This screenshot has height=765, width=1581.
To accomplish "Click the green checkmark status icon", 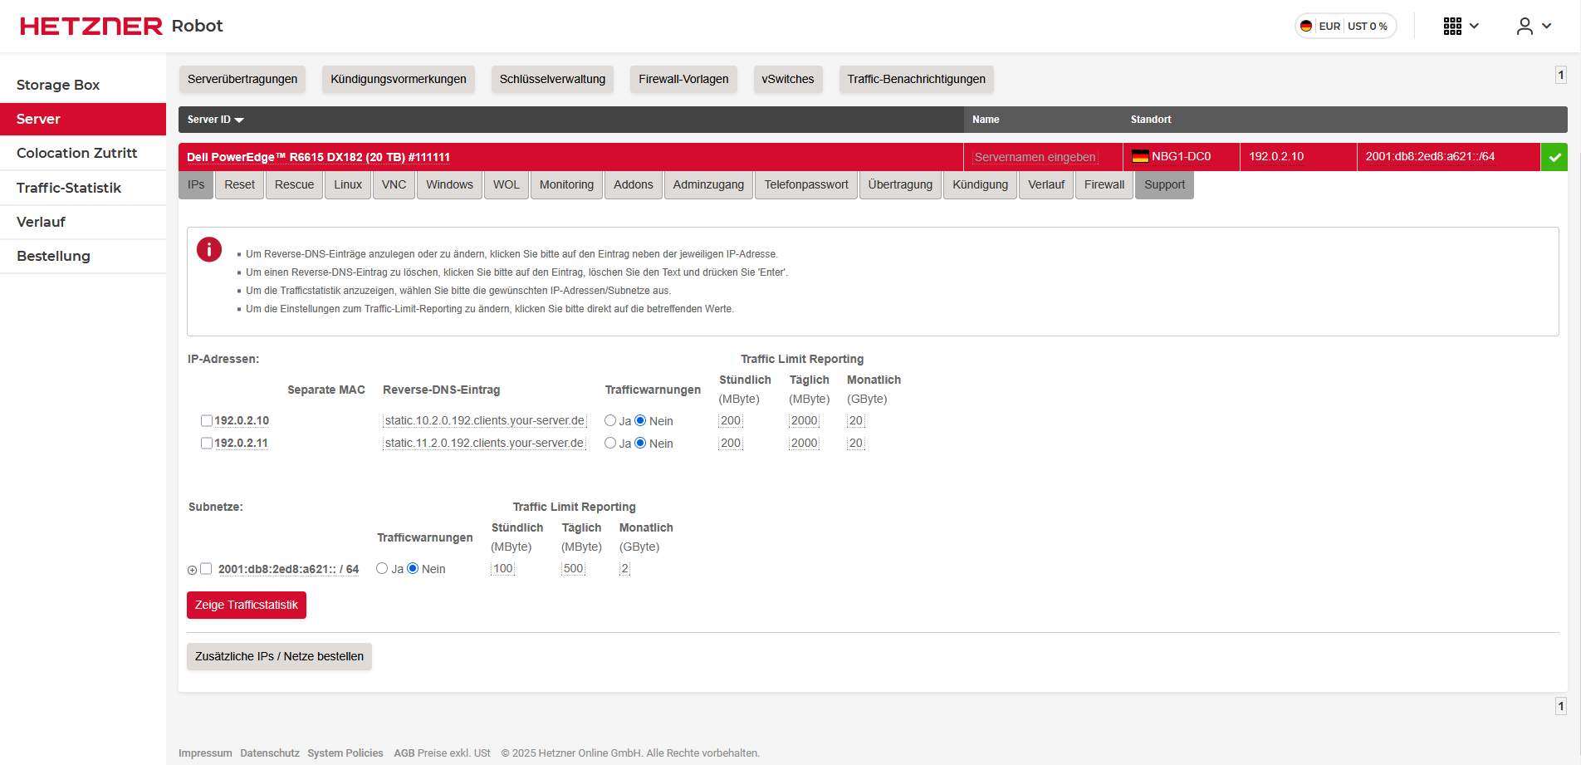I will point(1554,157).
